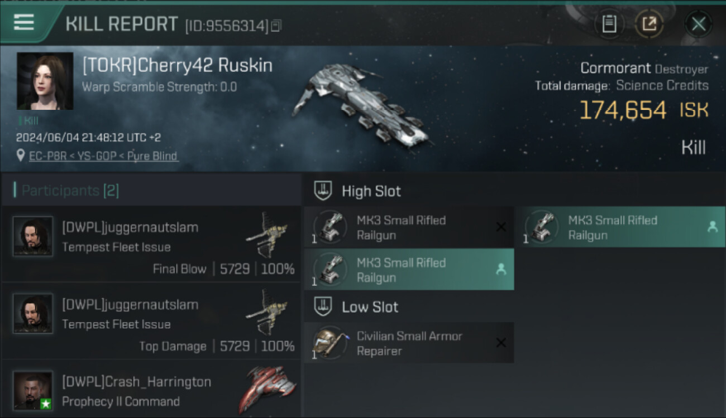Click the location pin icon
The height and width of the screenshot is (418, 726).
(21, 155)
